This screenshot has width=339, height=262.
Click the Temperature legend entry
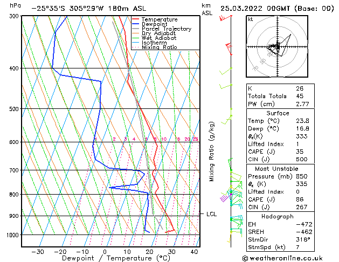pos(155,19)
